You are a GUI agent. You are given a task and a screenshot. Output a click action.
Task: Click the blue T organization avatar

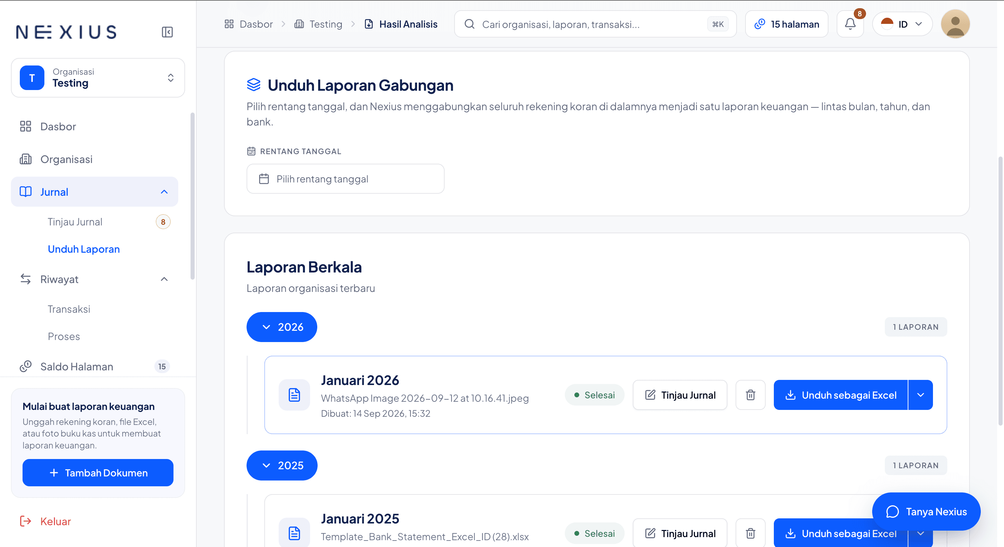pos(32,78)
